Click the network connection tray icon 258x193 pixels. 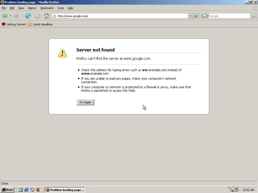[x=232, y=190]
